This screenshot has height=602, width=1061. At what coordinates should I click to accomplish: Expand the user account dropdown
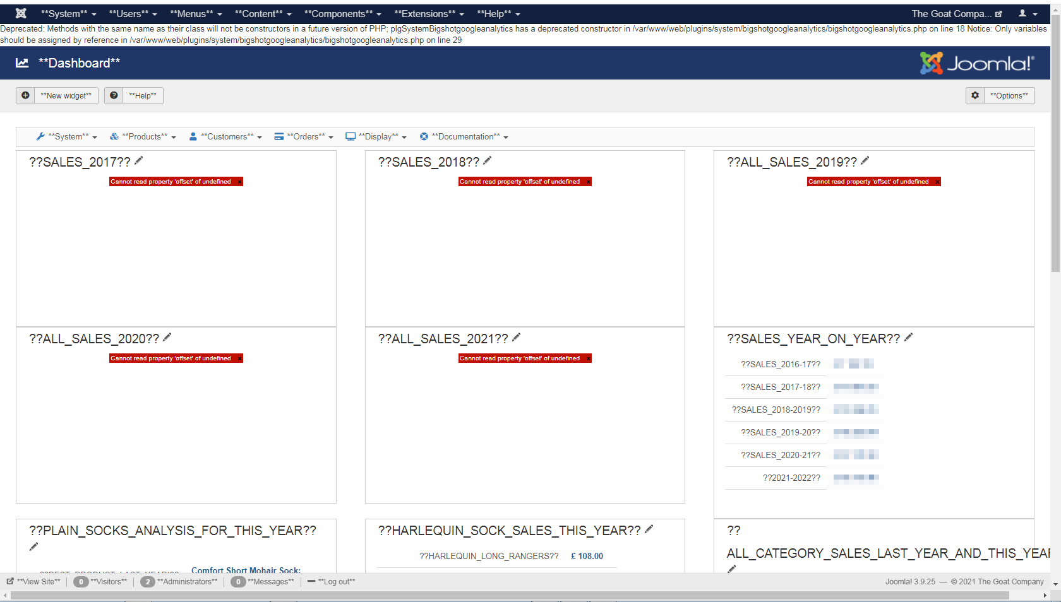1028,14
